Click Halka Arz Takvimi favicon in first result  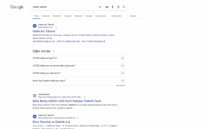pyautogui.click(x=35, y=26)
